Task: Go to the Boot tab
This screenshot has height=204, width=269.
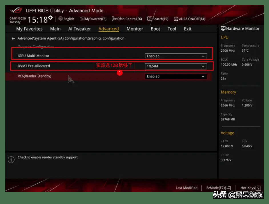Action: tap(155, 29)
